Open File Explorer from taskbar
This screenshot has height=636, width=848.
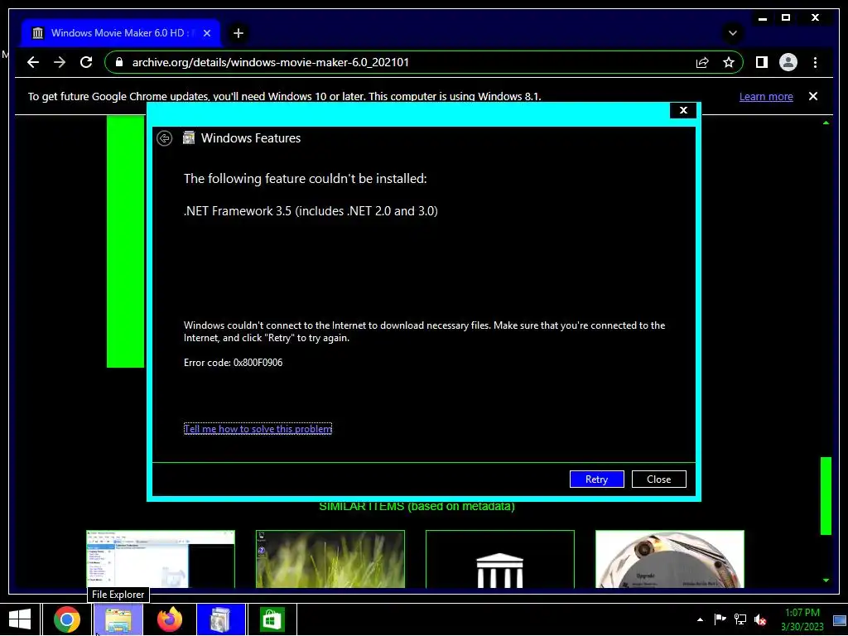118,619
